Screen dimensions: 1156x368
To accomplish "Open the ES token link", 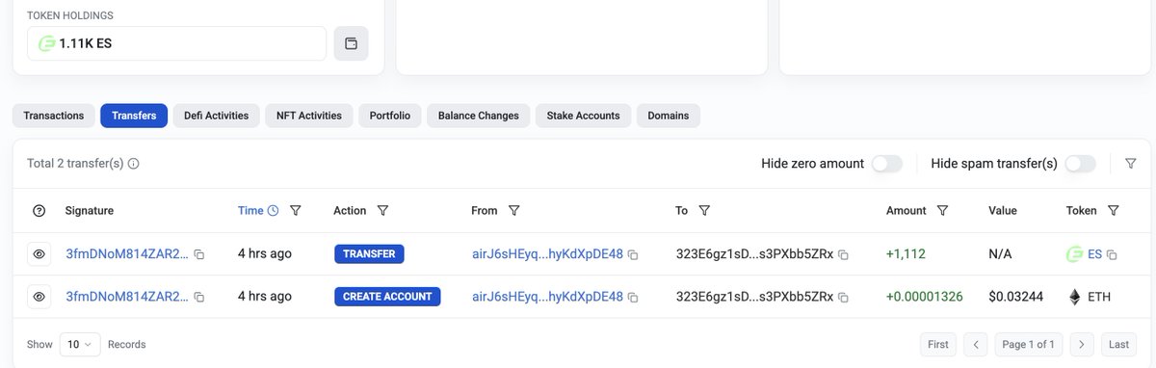I will (1094, 254).
